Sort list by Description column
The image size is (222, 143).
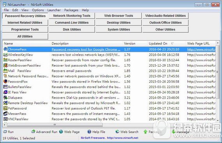click(86, 44)
